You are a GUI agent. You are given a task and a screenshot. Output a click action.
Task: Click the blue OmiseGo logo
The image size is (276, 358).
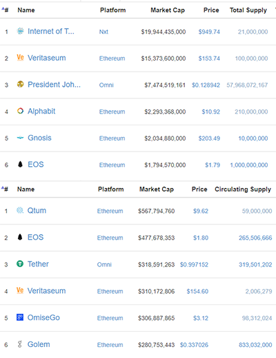(20, 317)
